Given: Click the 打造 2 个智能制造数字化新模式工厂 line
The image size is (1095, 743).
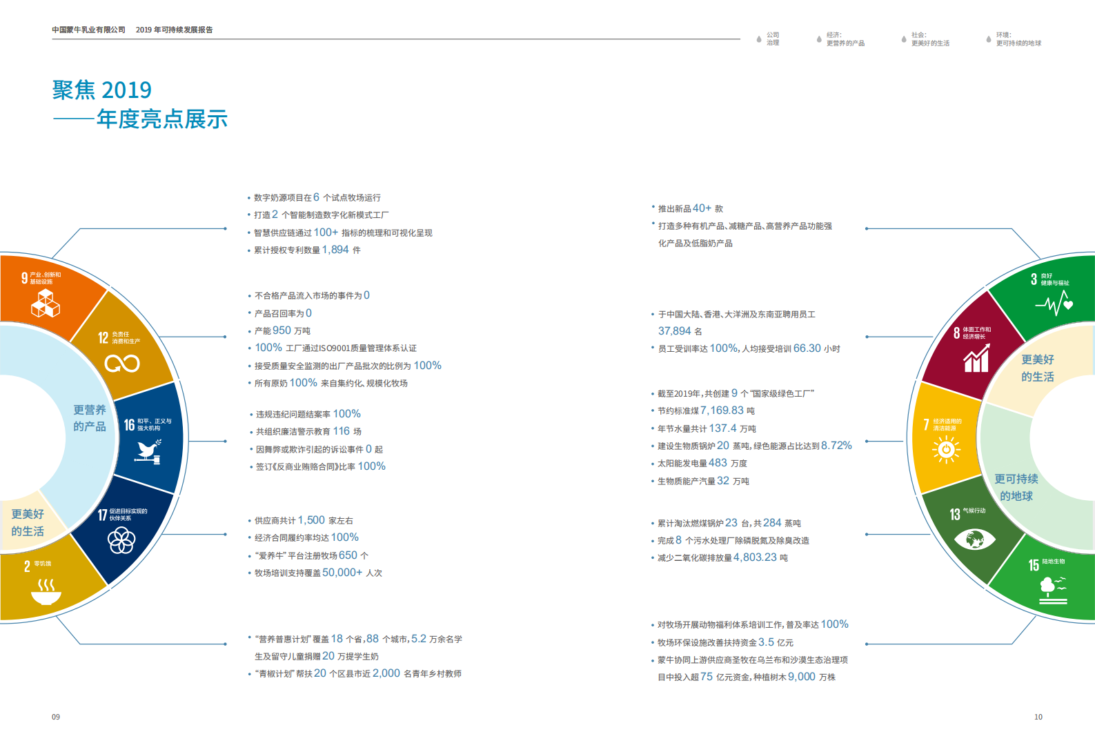Looking at the screenshot, I should [x=321, y=215].
